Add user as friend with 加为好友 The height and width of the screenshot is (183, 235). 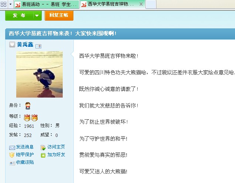(56, 155)
